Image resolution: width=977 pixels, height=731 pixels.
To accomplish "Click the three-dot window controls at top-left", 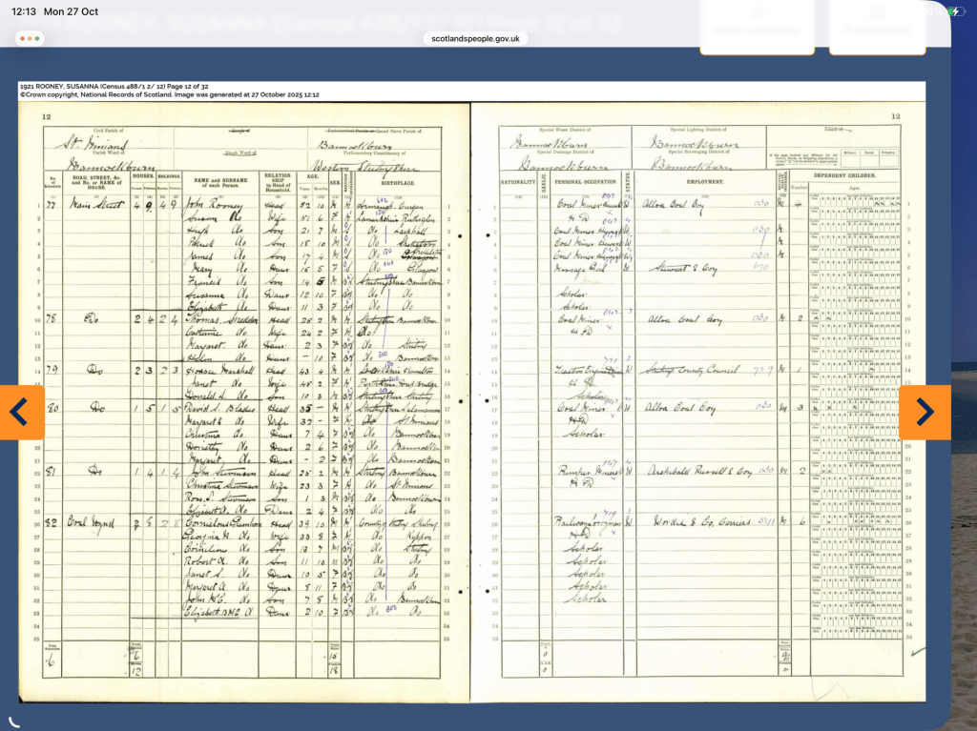I will coord(30,38).
